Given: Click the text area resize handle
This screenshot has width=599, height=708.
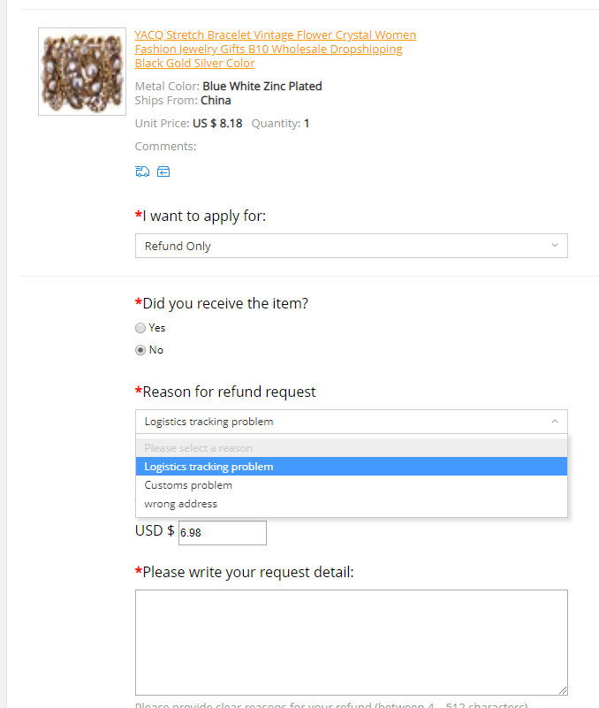Looking at the screenshot, I should click(562, 689).
